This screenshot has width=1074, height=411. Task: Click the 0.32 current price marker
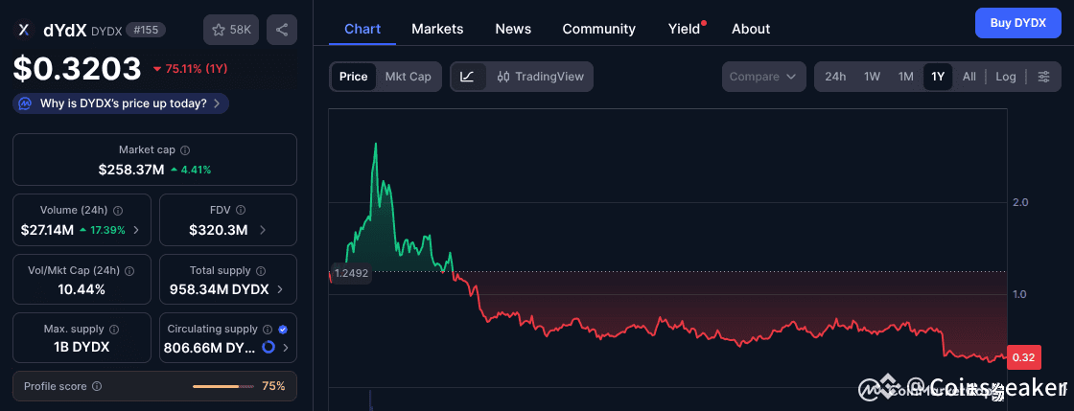tap(1024, 357)
